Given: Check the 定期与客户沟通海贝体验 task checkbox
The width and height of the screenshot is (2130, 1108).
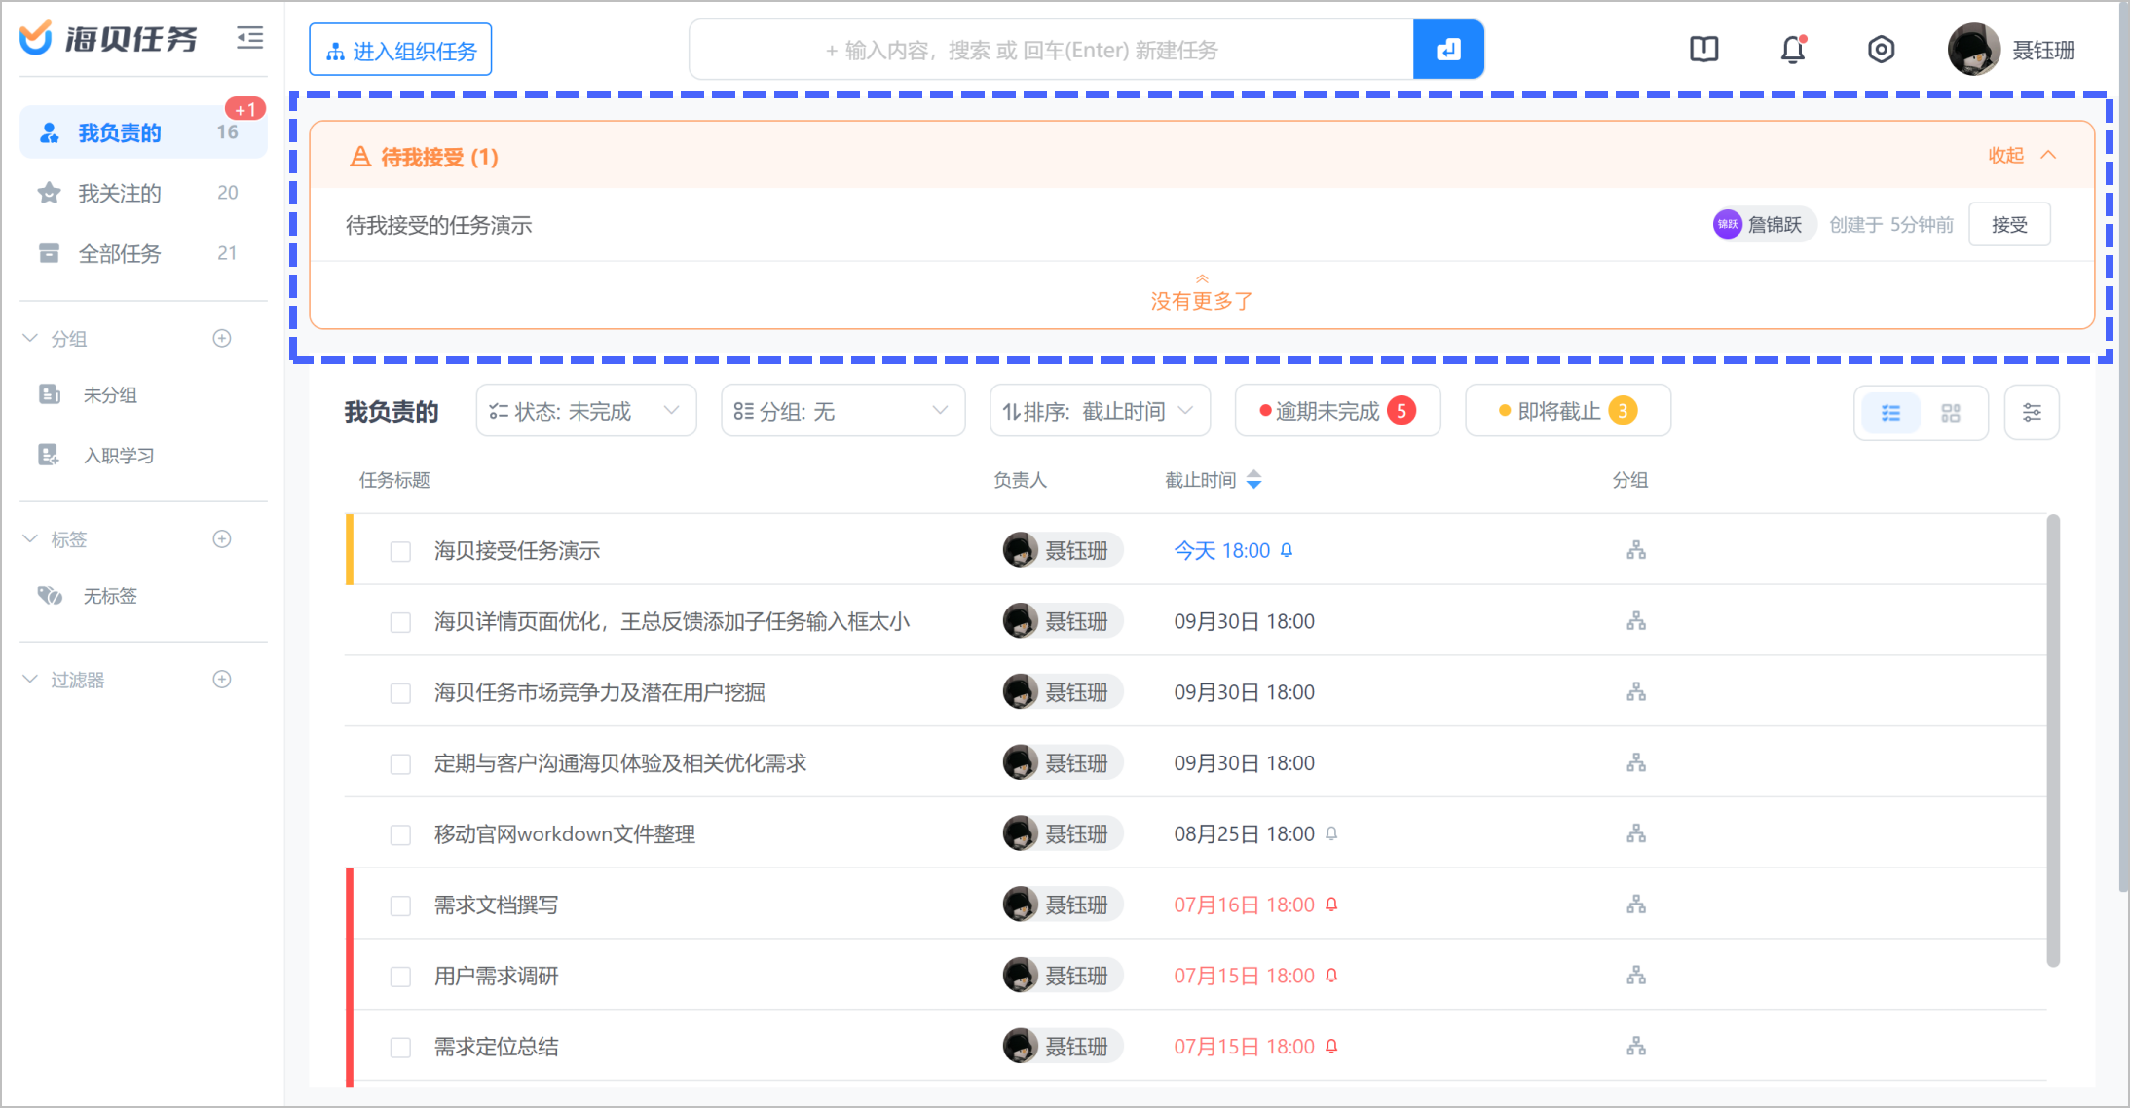Looking at the screenshot, I should [x=400, y=764].
